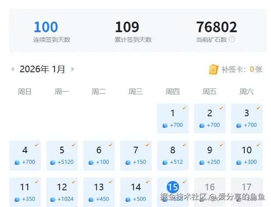Go to the previous month arrow
The width and height of the screenshot is (271, 207).
click(x=12, y=69)
